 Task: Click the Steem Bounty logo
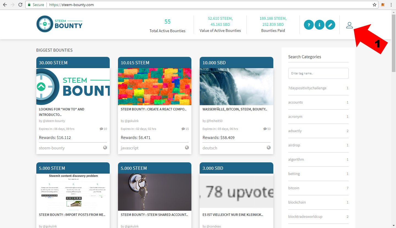point(59,24)
